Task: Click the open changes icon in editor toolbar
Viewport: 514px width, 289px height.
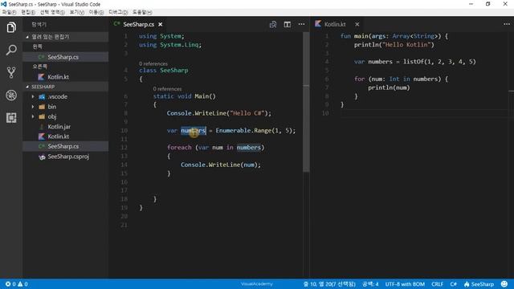Action: (273, 25)
